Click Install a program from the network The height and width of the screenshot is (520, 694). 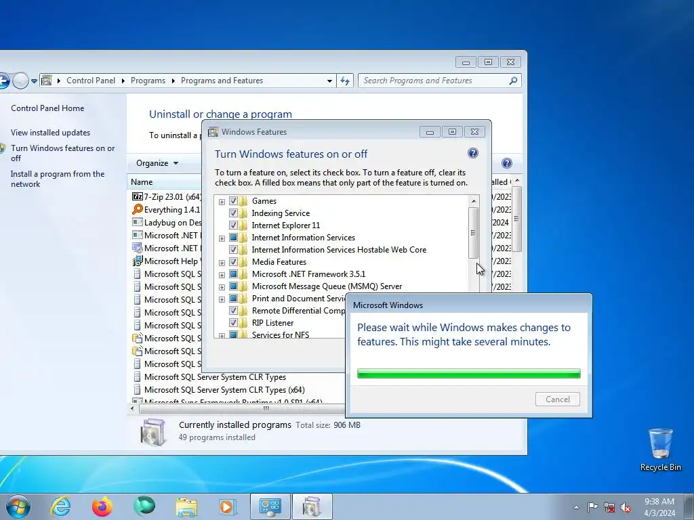[58, 179]
